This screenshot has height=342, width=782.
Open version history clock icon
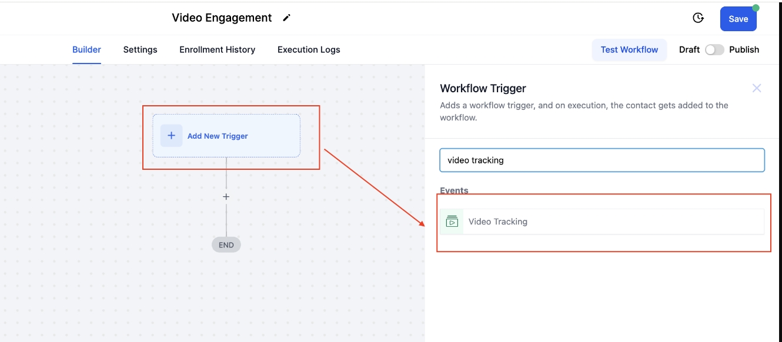click(698, 18)
